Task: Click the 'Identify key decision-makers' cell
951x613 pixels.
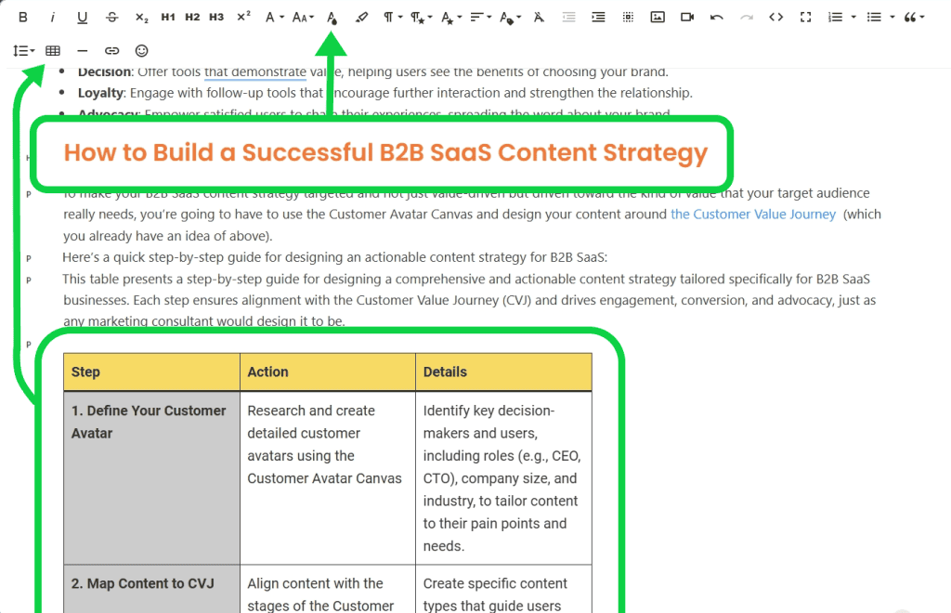Action: [x=503, y=477]
